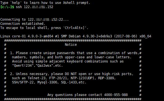Click 'RDP-3389' in the ports list
The height and width of the screenshot is (101, 164).
click(107, 78)
